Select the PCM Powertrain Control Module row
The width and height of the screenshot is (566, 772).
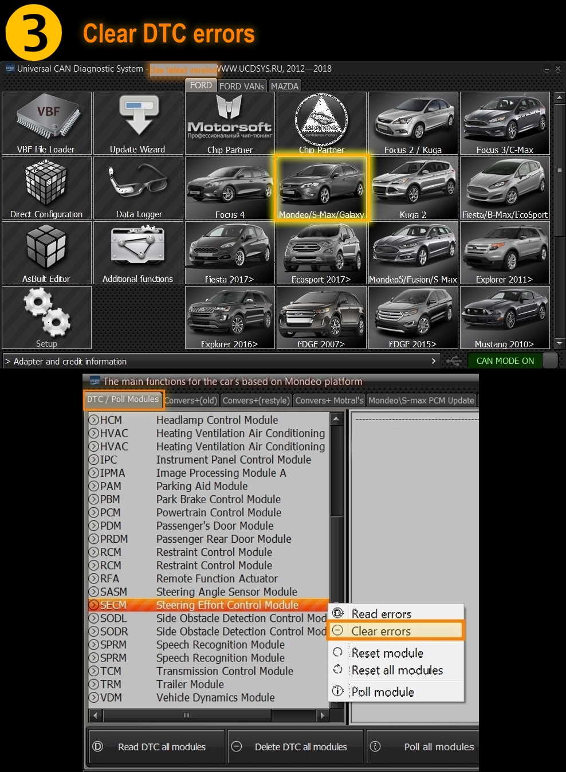click(x=209, y=512)
